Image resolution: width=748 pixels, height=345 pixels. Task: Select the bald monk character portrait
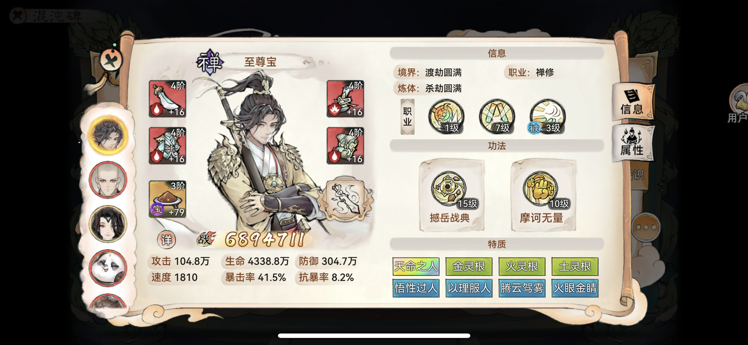coord(108,179)
